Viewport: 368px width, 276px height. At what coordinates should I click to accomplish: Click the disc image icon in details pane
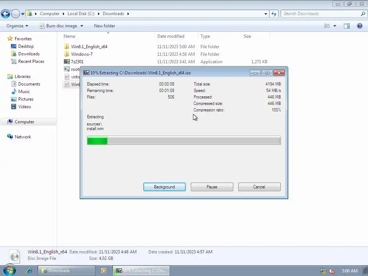point(14,256)
